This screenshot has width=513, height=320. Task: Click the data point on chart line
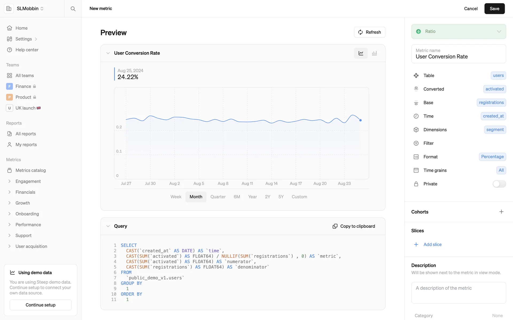[360, 120]
